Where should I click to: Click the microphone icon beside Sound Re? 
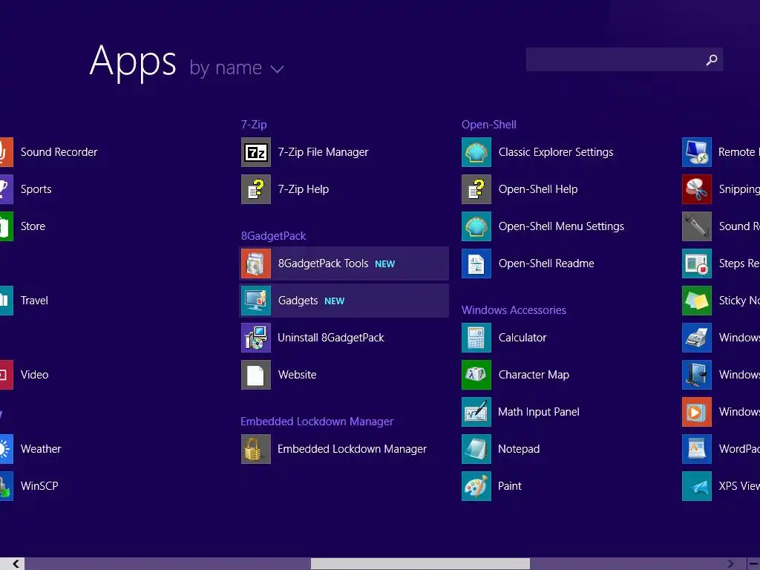(697, 226)
